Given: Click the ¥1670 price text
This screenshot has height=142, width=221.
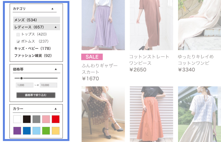Looking at the screenshot, I should pos(90,79).
